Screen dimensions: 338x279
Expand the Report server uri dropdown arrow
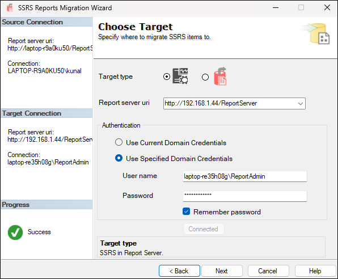300,104
